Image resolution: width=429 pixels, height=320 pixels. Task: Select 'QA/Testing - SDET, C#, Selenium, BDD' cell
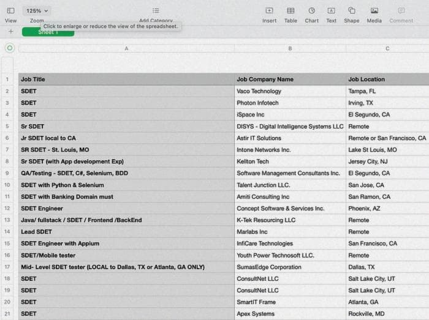[126, 173]
